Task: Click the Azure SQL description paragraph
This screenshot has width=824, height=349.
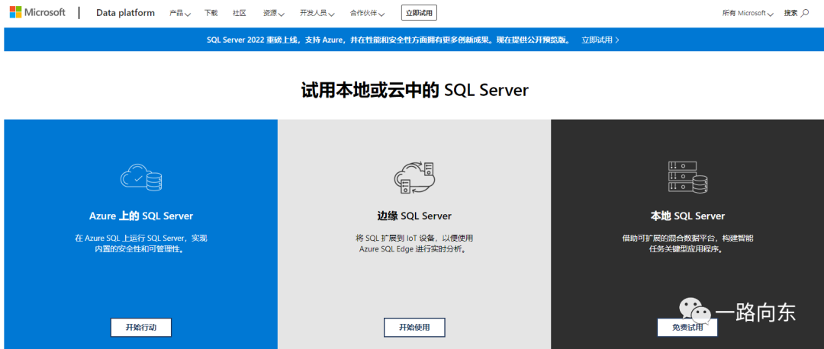Action: [x=141, y=244]
